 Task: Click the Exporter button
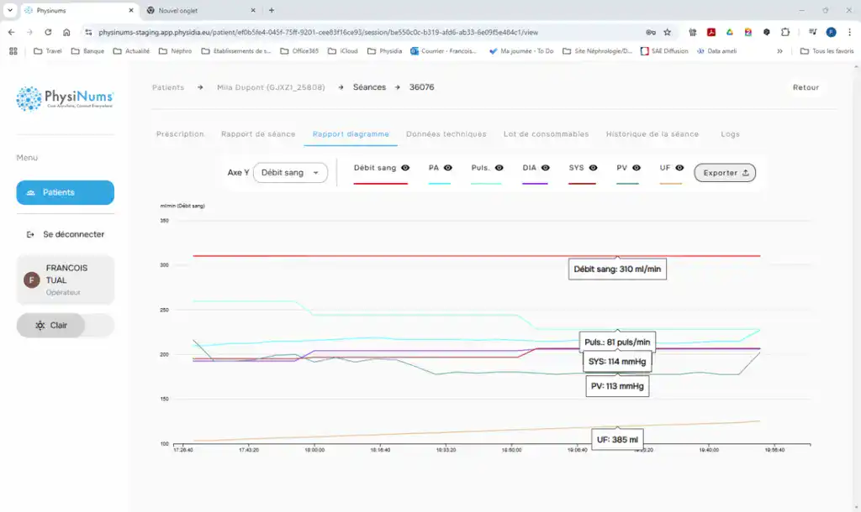[x=725, y=173]
